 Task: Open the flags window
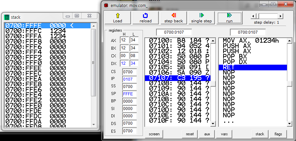coord(278,134)
